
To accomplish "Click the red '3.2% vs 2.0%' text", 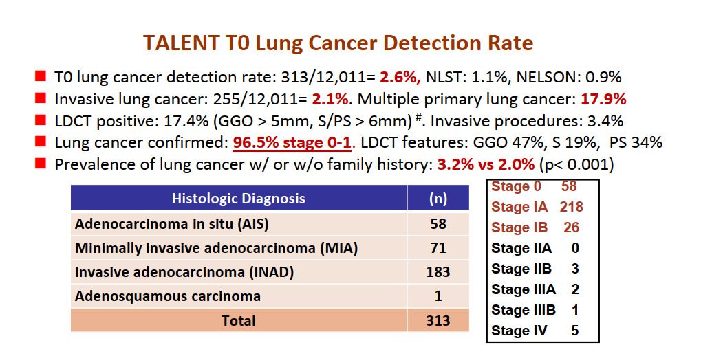I will (486, 165).
